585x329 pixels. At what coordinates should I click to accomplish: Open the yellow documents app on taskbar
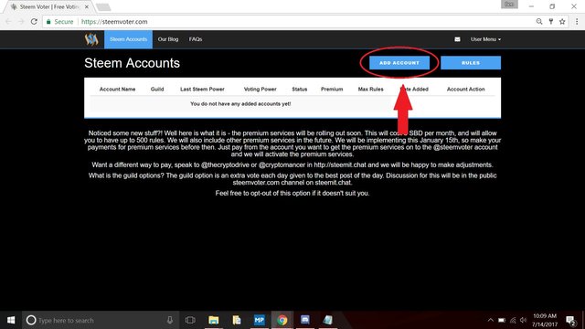[x=237, y=320]
